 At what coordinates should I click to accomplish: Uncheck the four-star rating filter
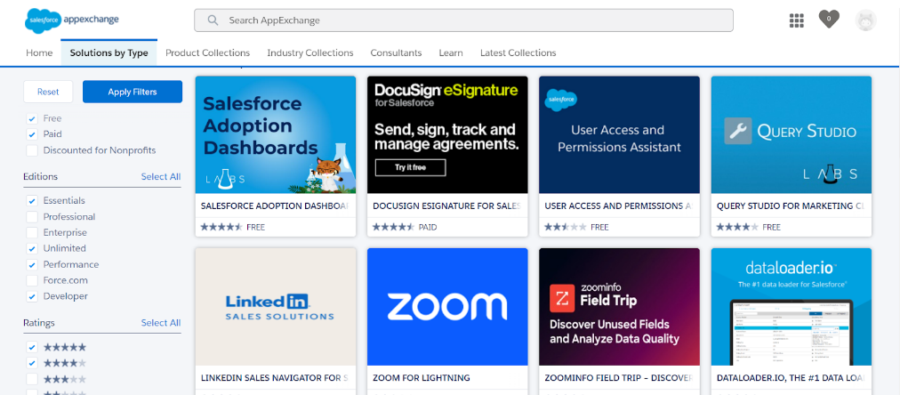(x=32, y=364)
